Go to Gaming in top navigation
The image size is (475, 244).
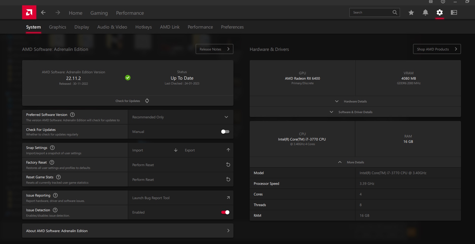(99, 13)
